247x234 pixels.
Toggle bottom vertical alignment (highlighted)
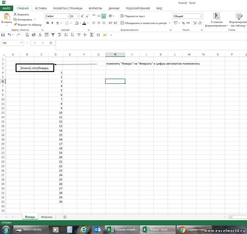[x=104, y=16]
